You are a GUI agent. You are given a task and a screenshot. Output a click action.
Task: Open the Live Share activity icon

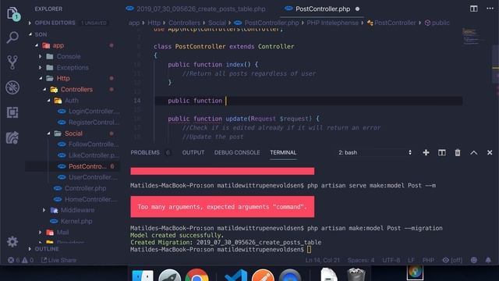12,137
